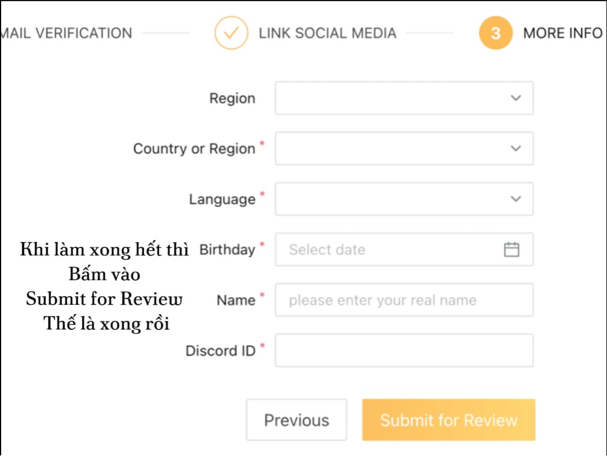This screenshot has width=607, height=456.
Task: Click the orange step 3 circle
Action: coord(495,33)
